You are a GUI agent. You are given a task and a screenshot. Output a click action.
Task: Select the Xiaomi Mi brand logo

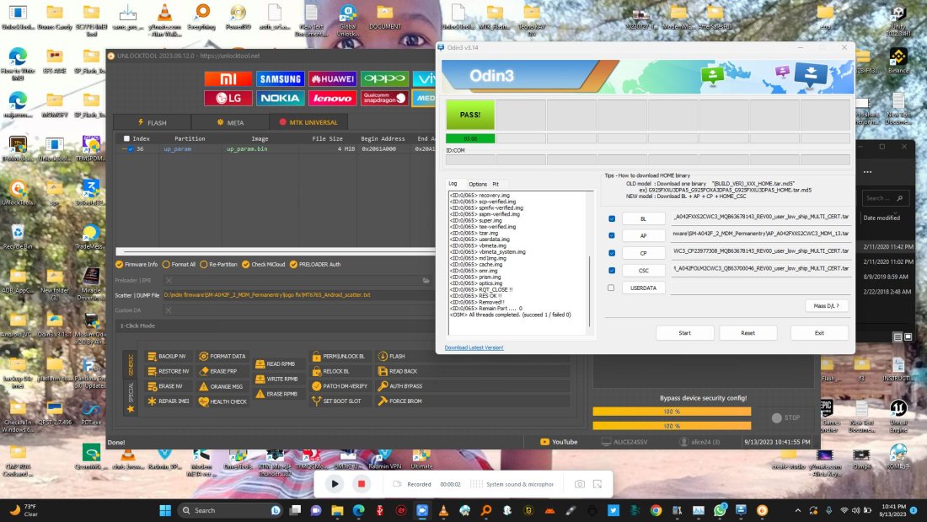click(228, 78)
